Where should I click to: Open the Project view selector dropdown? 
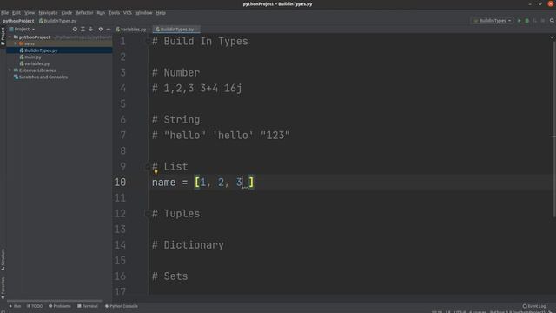coord(23,29)
